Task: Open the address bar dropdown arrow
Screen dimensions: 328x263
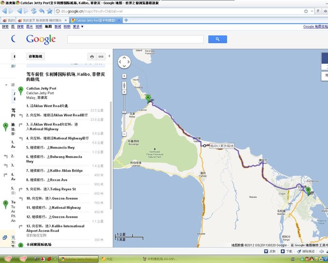Action: [x=312, y=11]
